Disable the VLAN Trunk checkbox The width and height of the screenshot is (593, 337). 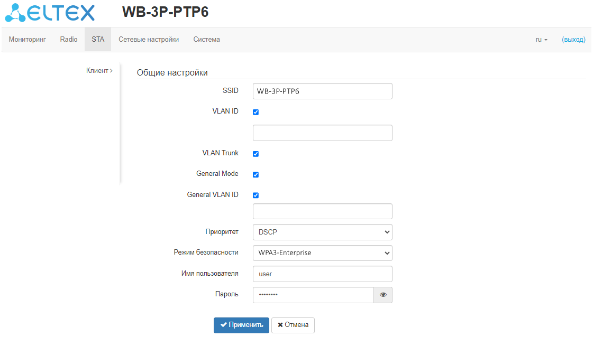(256, 154)
